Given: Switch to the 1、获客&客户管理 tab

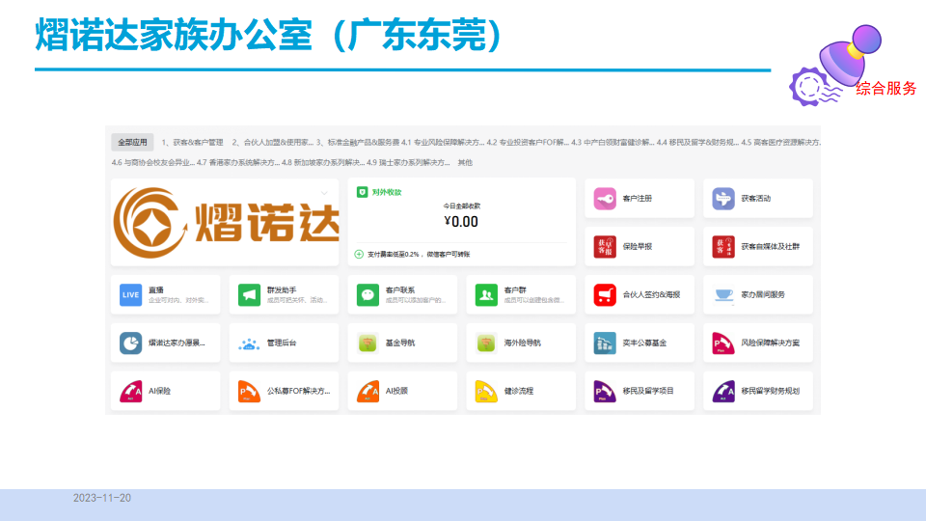Looking at the screenshot, I should [193, 143].
